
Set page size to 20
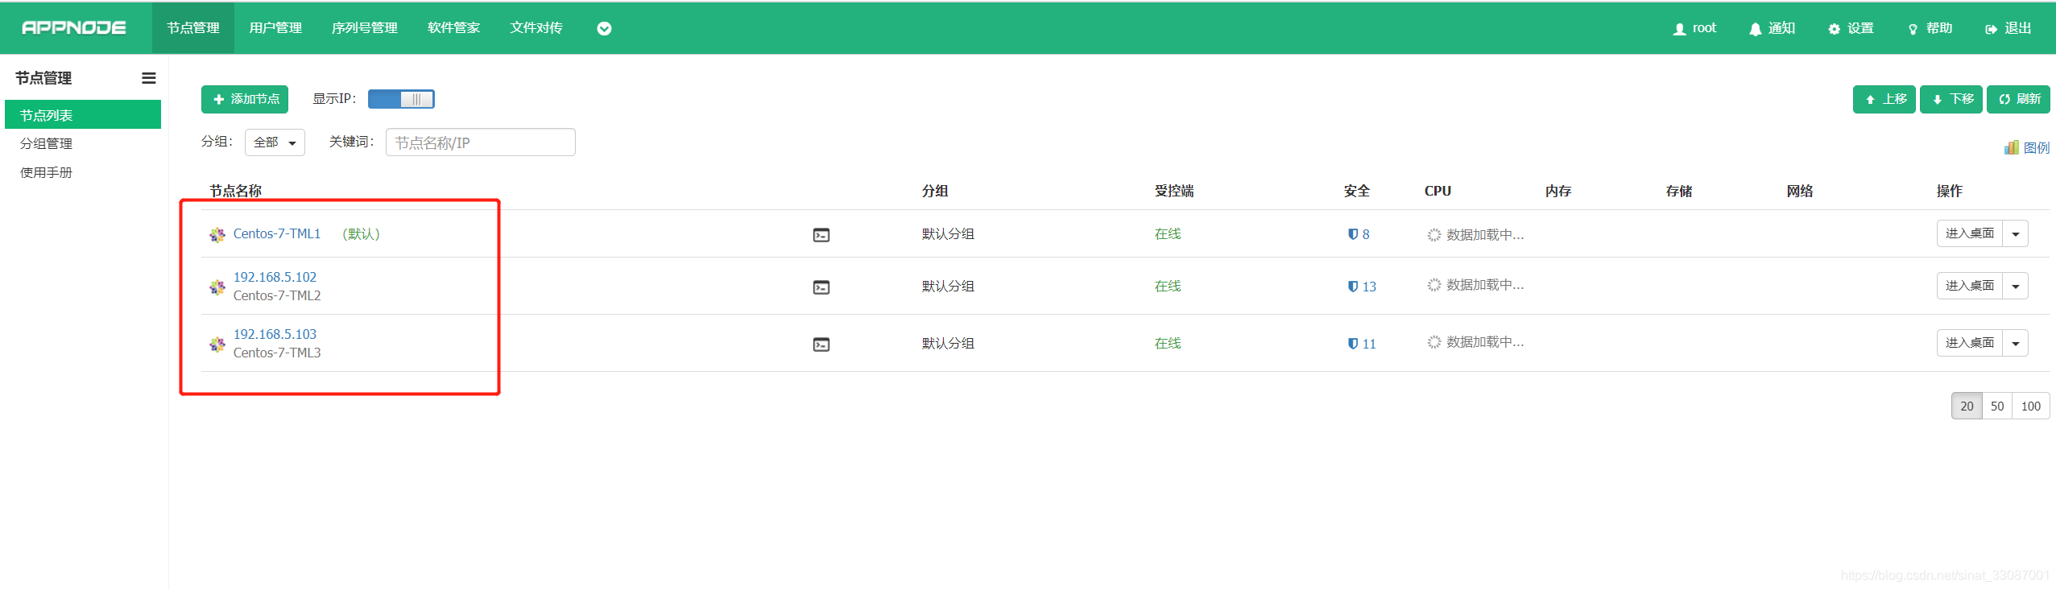1967,406
